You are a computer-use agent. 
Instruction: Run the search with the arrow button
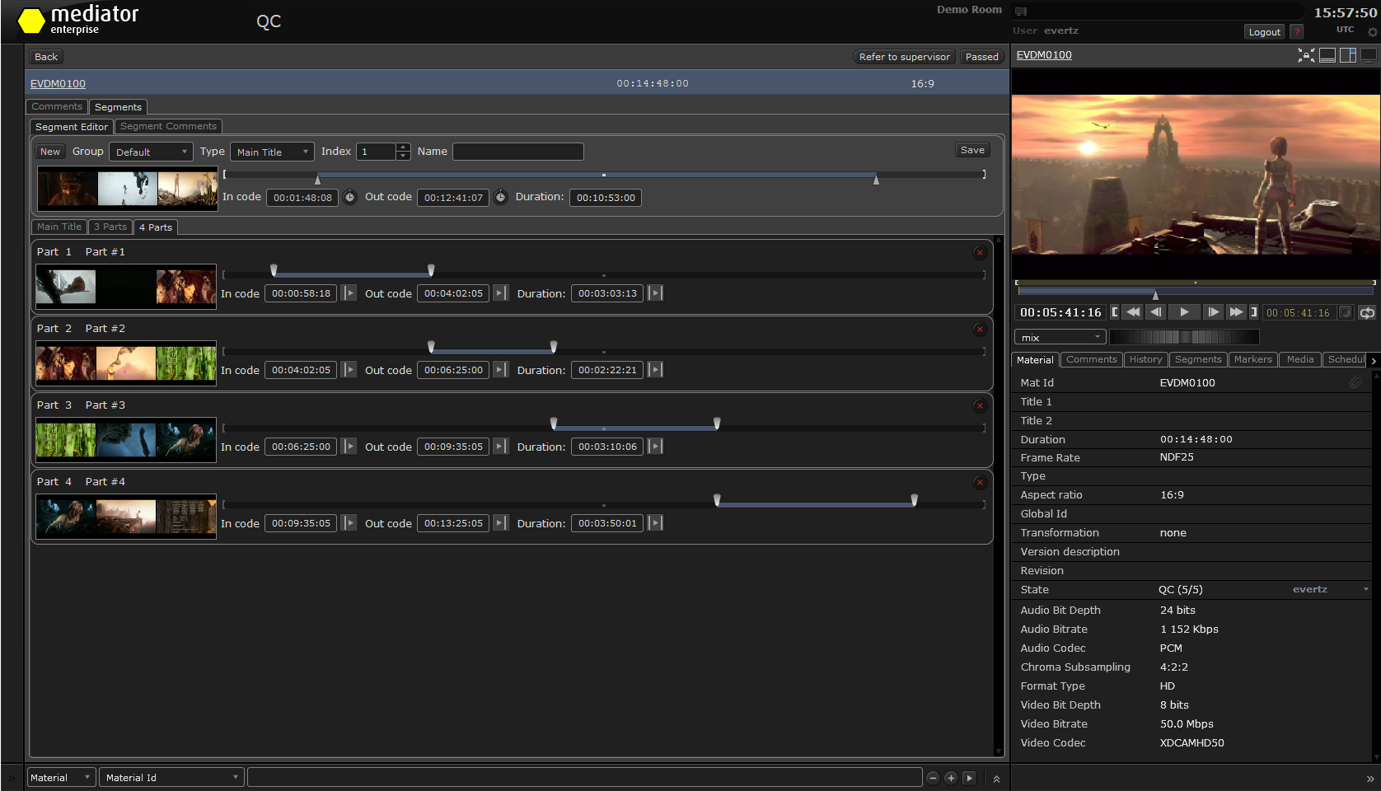pos(970,778)
